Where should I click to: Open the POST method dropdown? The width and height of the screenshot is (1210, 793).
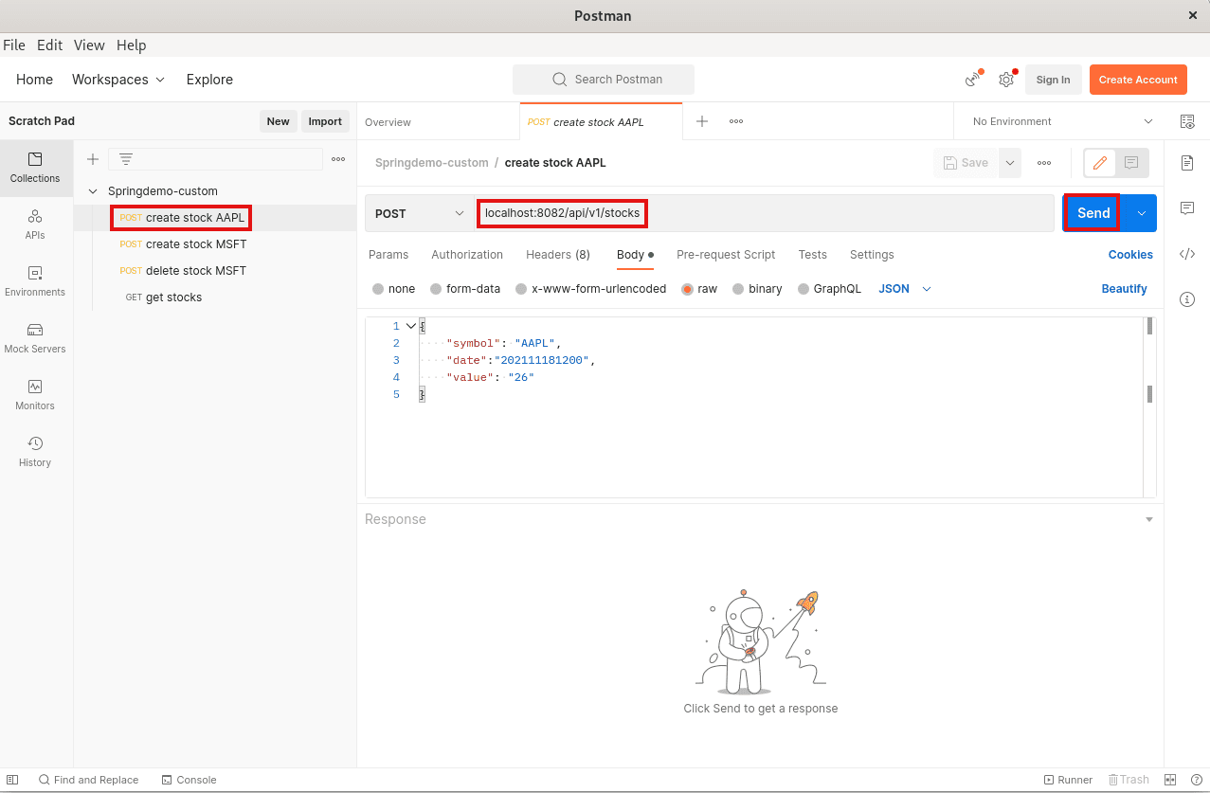pos(419,213)
